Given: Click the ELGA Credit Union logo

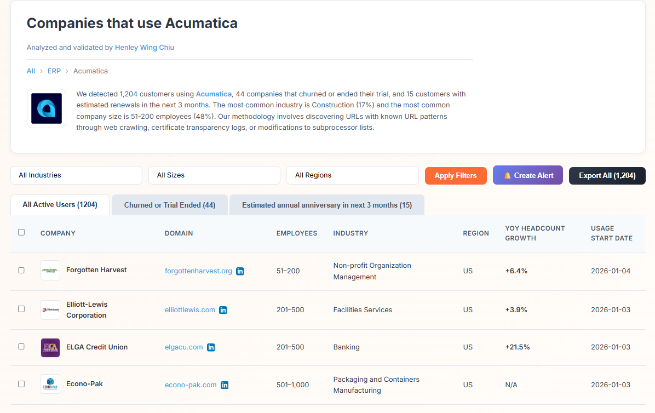Looking at the screenshot, I should [x=50, y=347].
